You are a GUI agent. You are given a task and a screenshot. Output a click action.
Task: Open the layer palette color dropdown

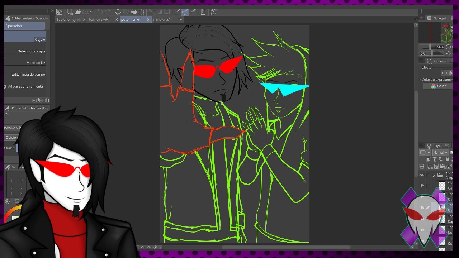pyautogui.click(x=425, y=152)
